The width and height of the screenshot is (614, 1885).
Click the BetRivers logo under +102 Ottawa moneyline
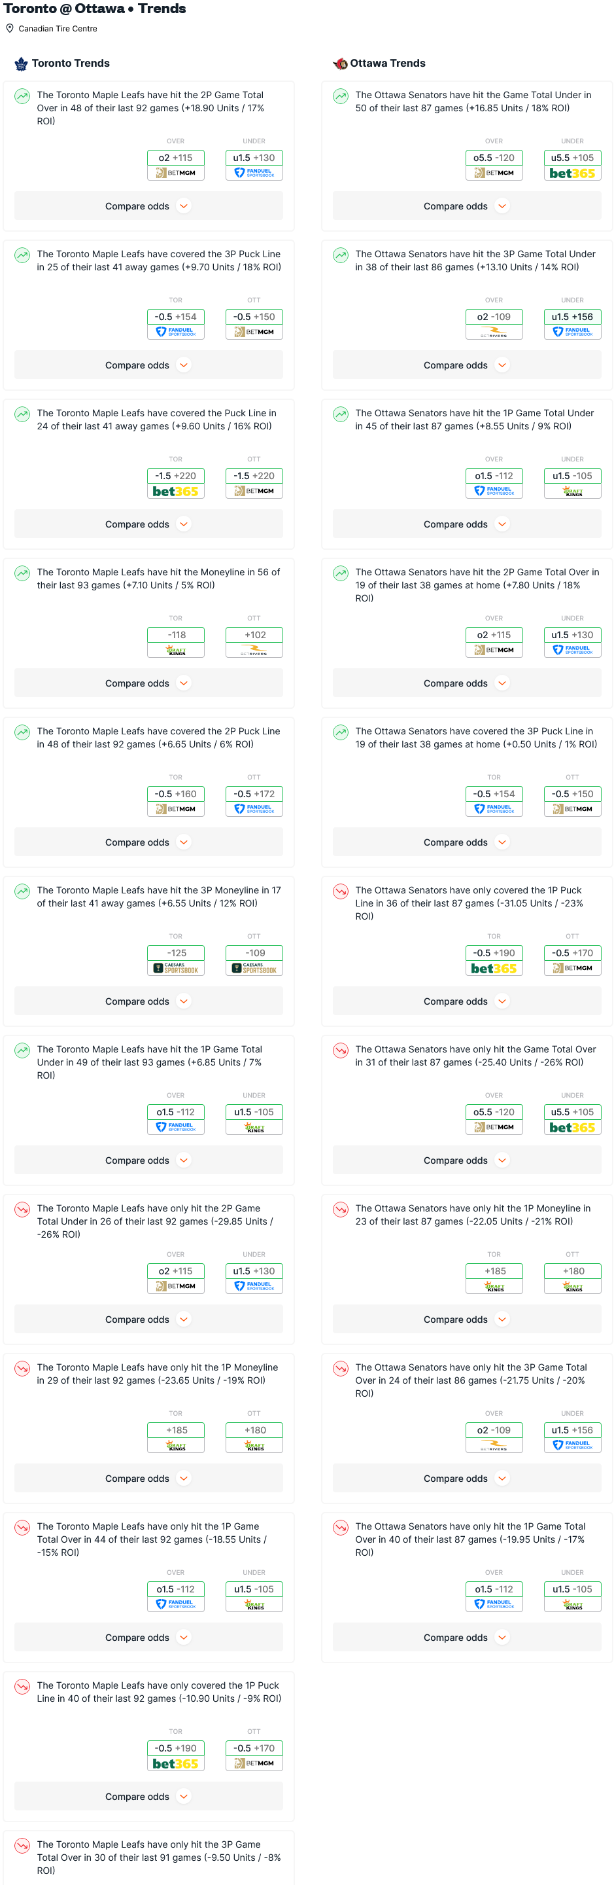tap(254, 651)
